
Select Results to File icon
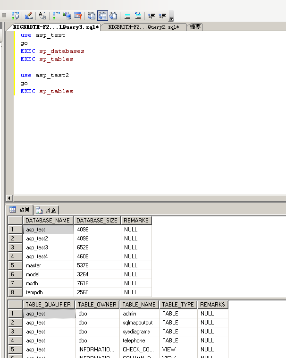113,16
